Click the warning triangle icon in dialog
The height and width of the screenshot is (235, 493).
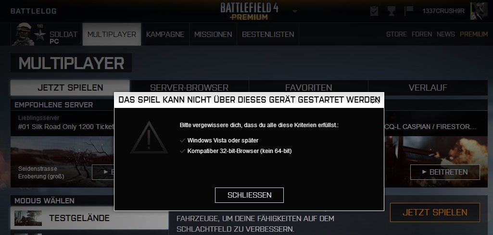[x=149, y=138]
